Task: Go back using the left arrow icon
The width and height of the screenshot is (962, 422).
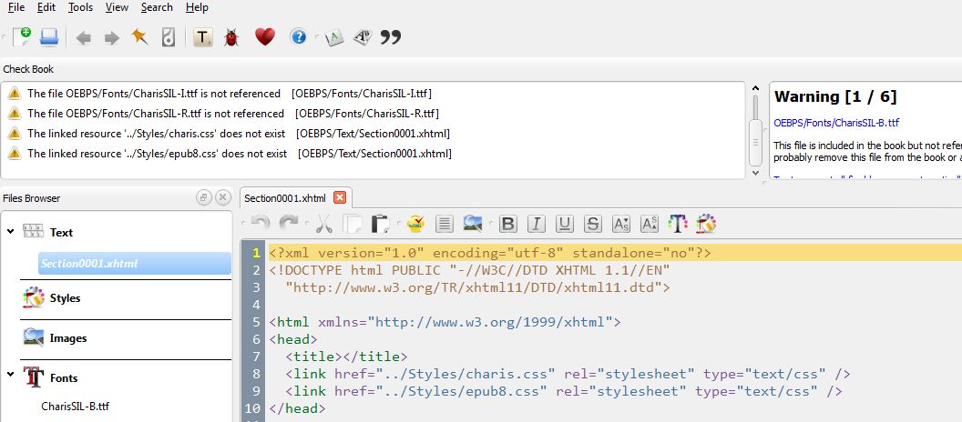Action: [x=83, y=38]
